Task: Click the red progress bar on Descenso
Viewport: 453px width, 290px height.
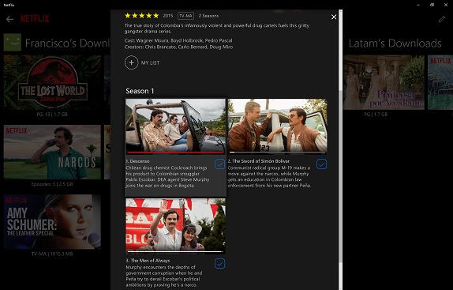Action: 176,153
